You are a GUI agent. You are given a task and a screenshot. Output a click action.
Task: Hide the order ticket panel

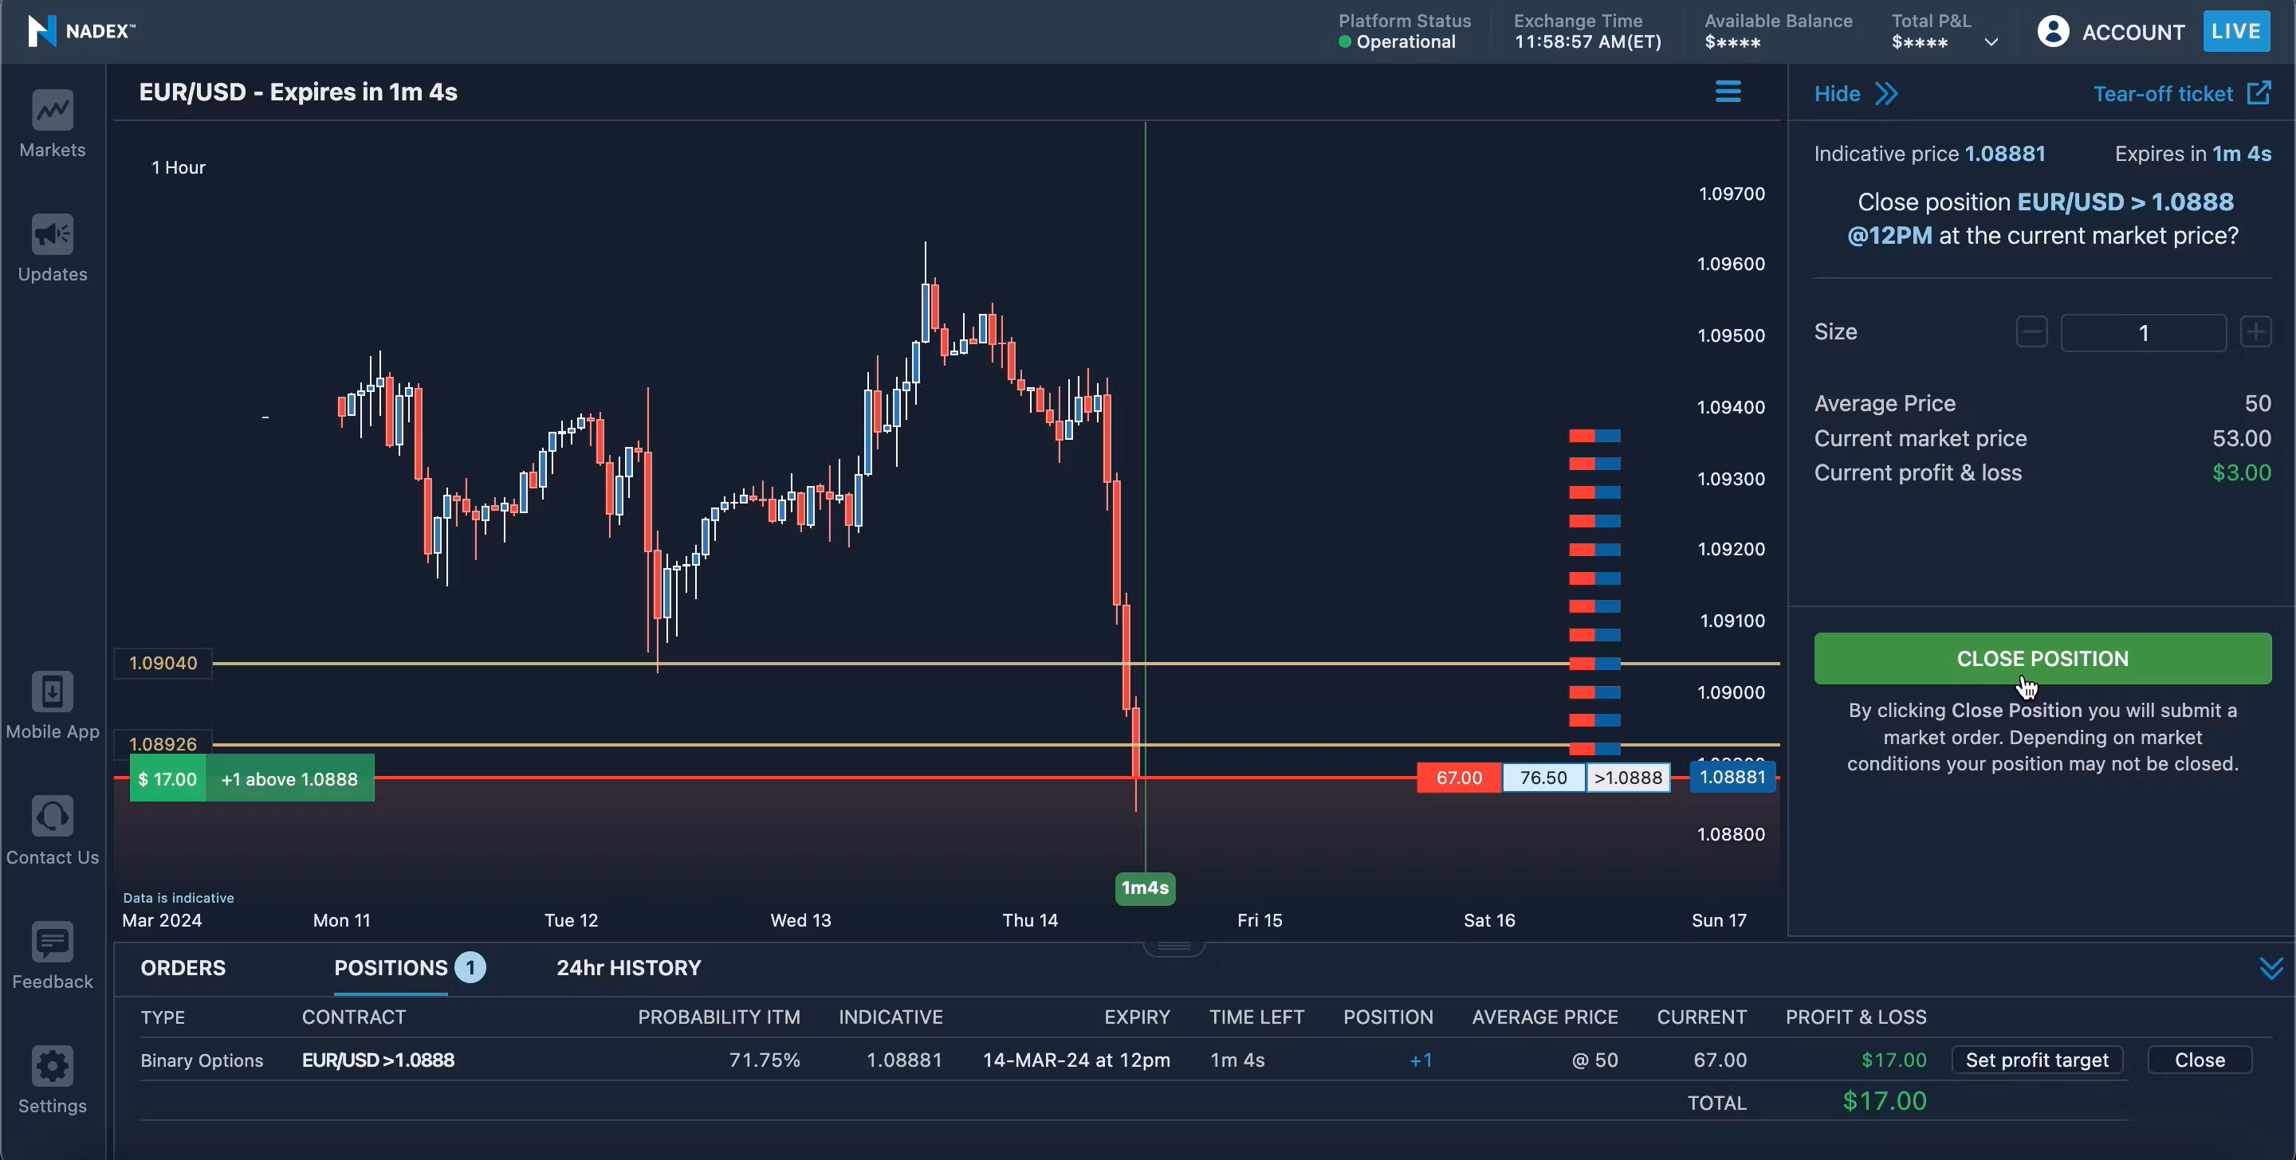click(1856, 93)
